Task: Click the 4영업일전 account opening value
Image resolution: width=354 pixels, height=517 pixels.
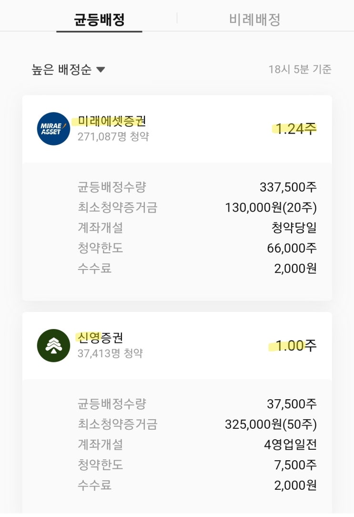Action: 290,445
